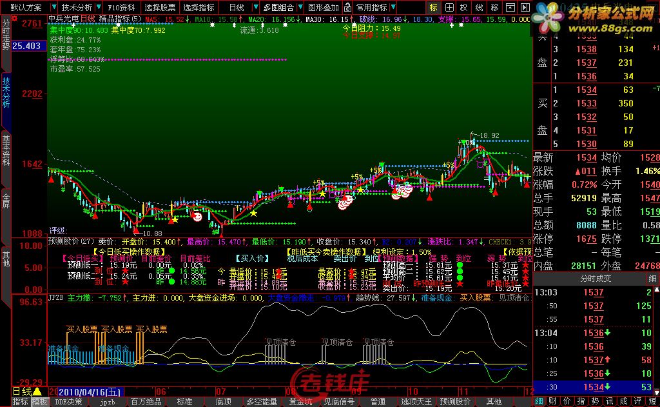This screenshot has height=407, width=660.
Task: Expand the dropdown arrow beside 技术分析
Action: coord(99,7)
